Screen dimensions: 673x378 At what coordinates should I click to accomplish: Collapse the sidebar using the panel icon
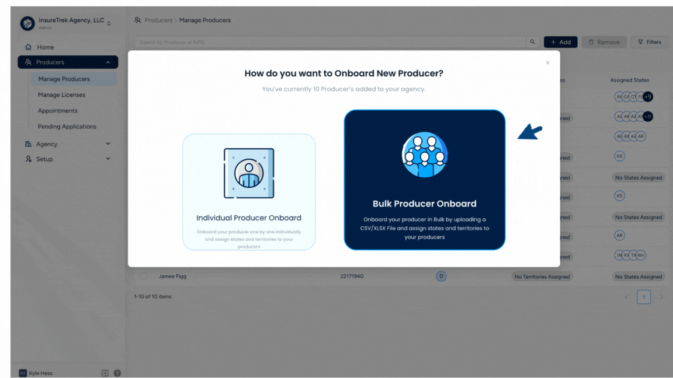tap(104, 372)
